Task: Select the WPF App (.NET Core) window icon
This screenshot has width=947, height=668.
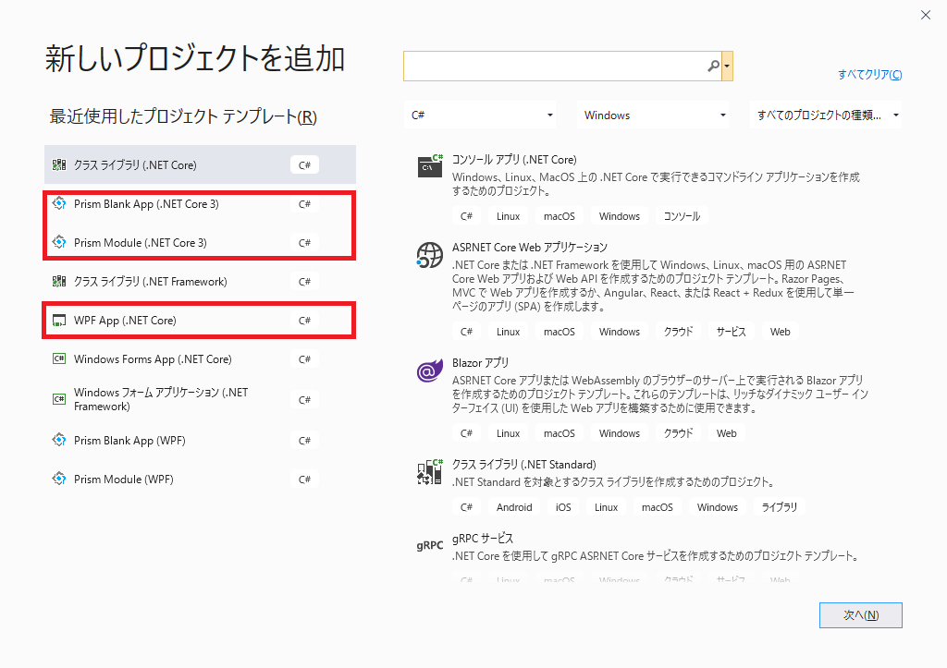Action: coord(59,320)
